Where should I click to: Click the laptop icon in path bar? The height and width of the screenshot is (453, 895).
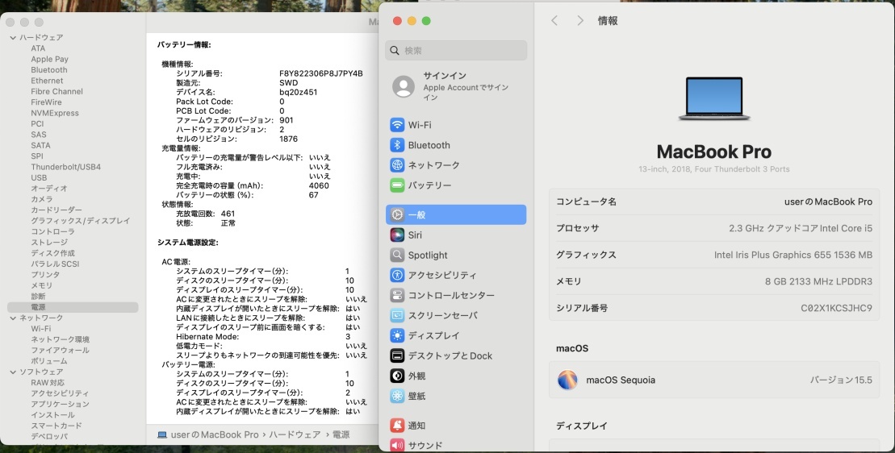162,434
